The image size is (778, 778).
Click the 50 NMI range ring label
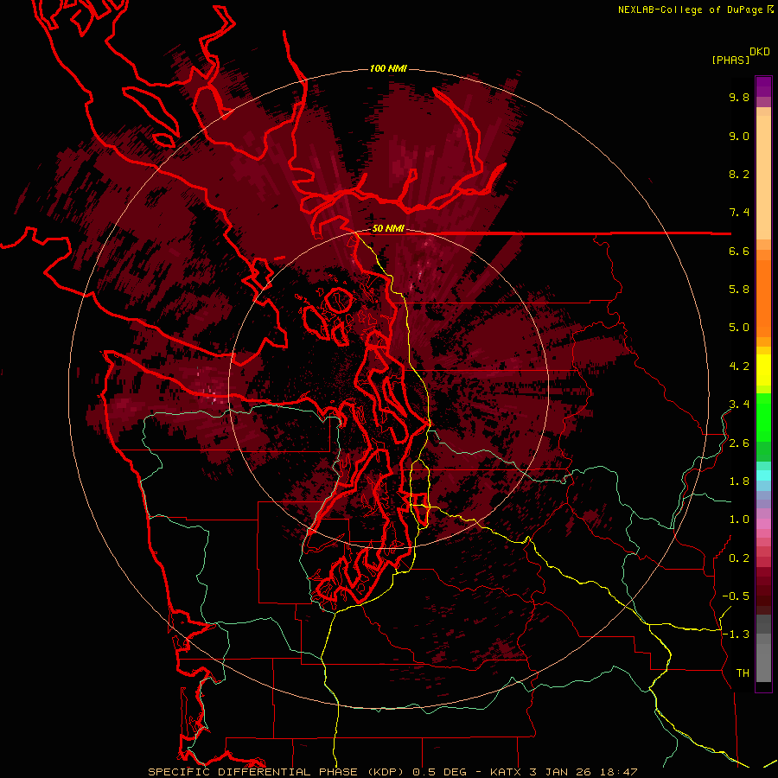[x=388, y=229]
